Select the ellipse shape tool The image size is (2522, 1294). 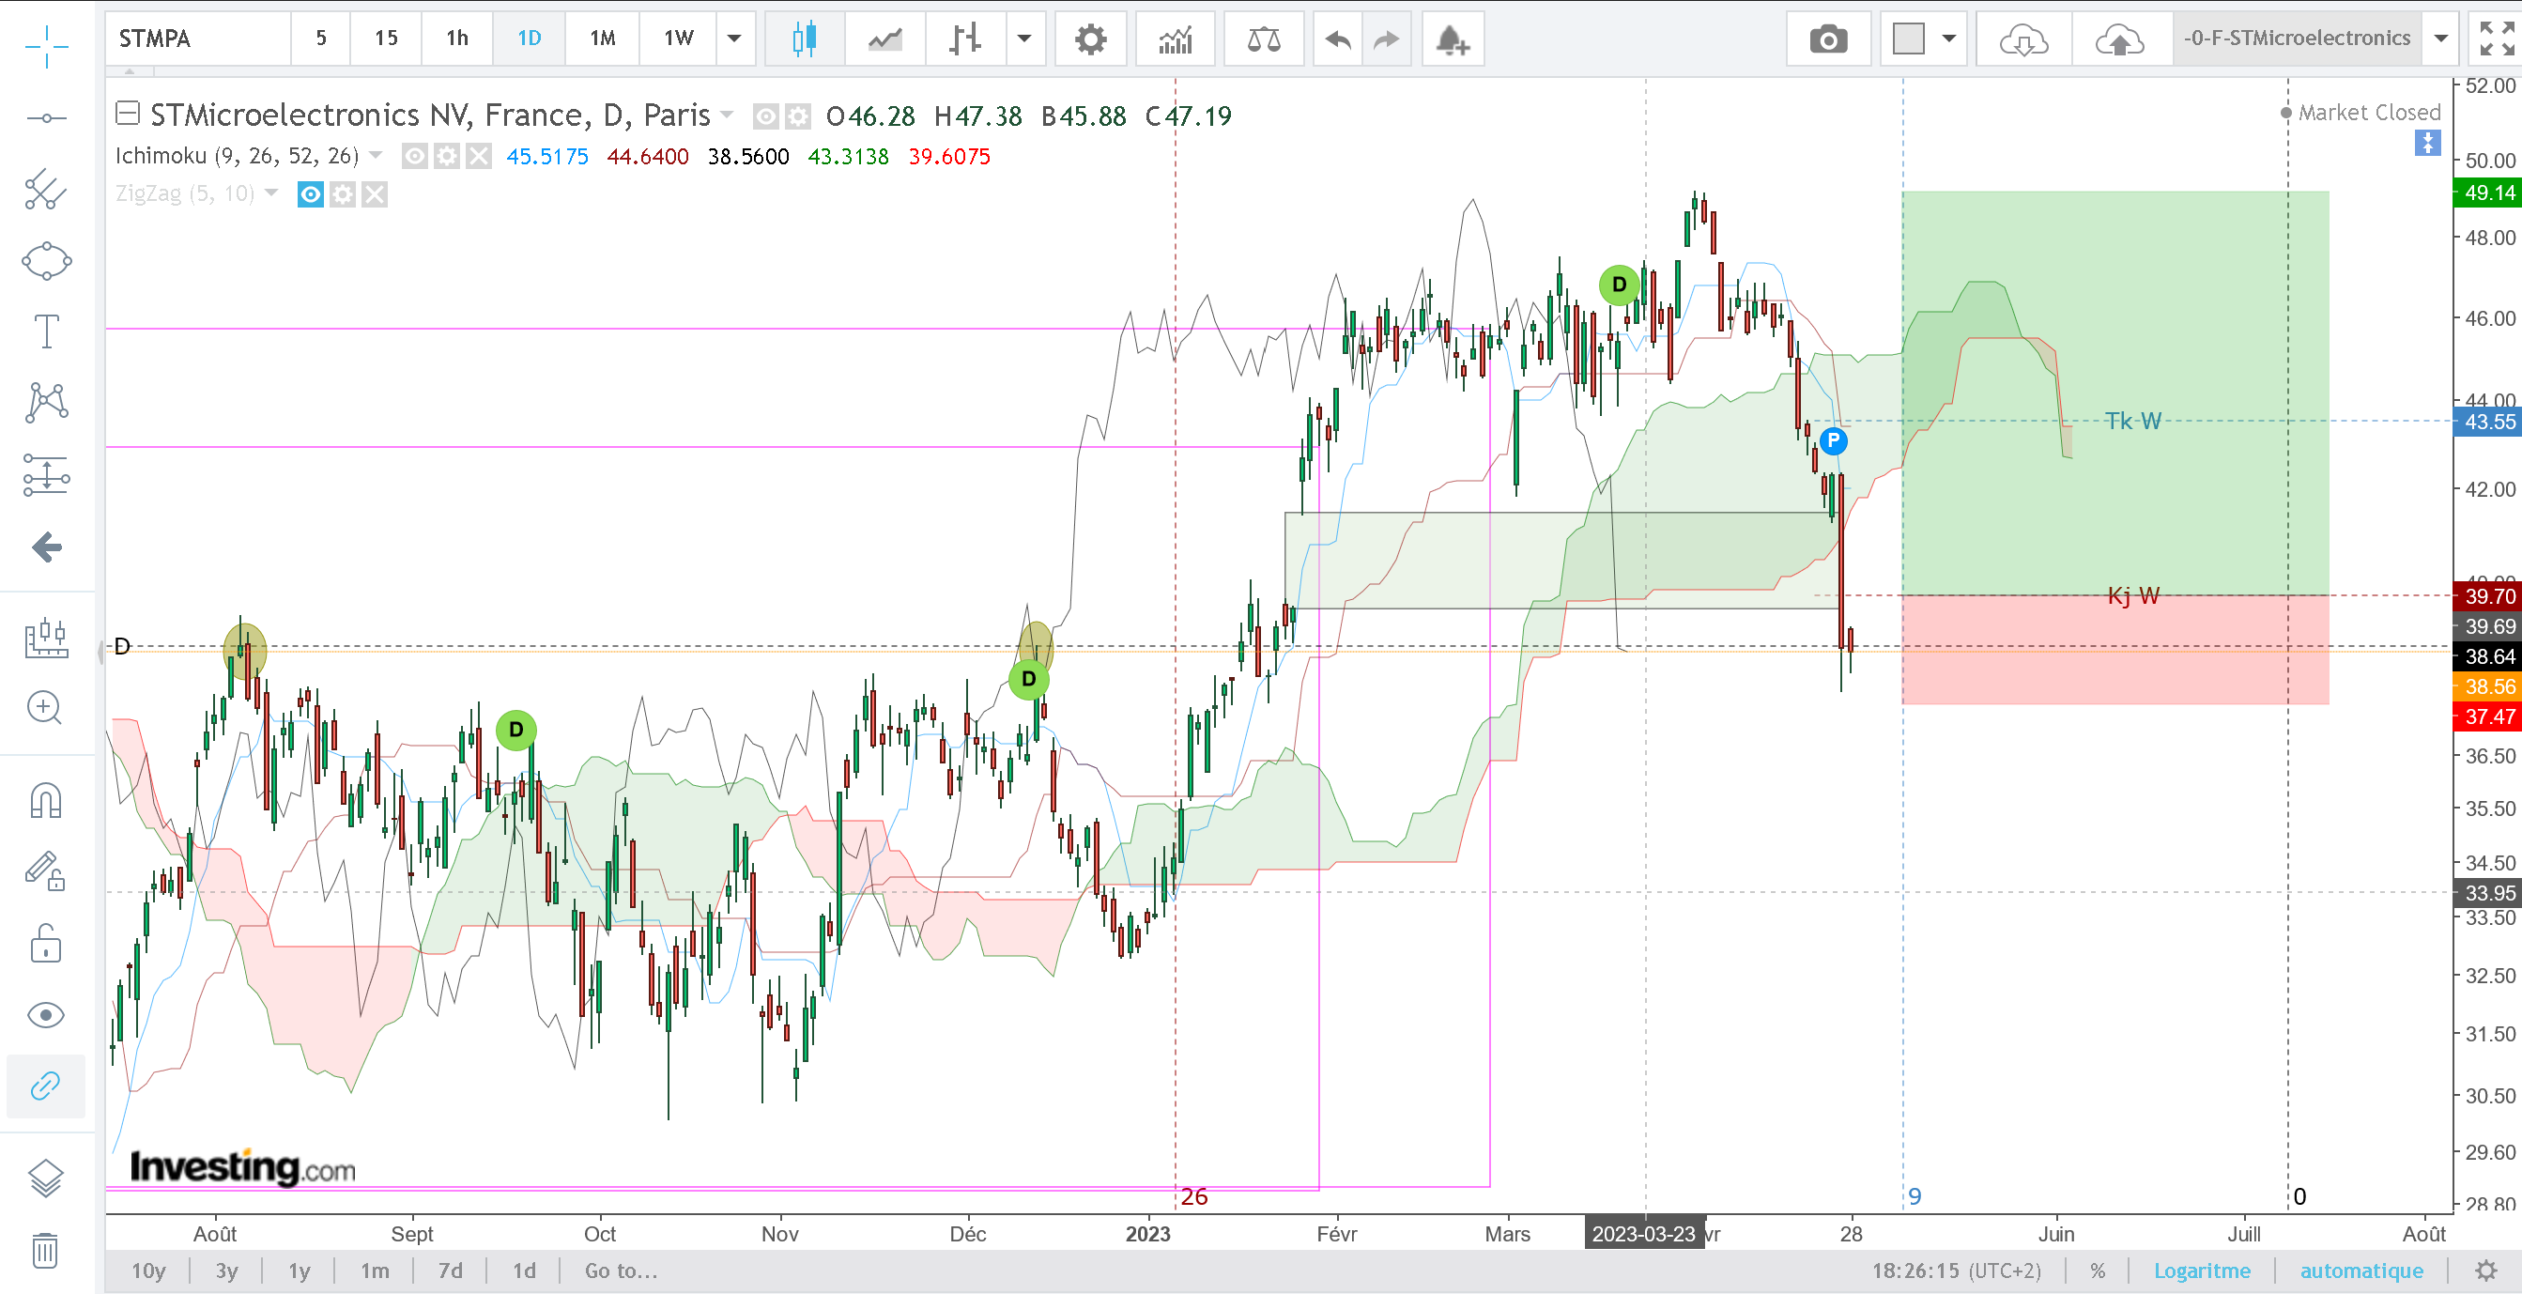tap(46, 261)
